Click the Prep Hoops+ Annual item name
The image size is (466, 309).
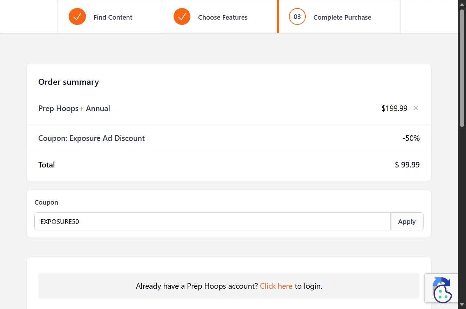(x=74, y=108)
